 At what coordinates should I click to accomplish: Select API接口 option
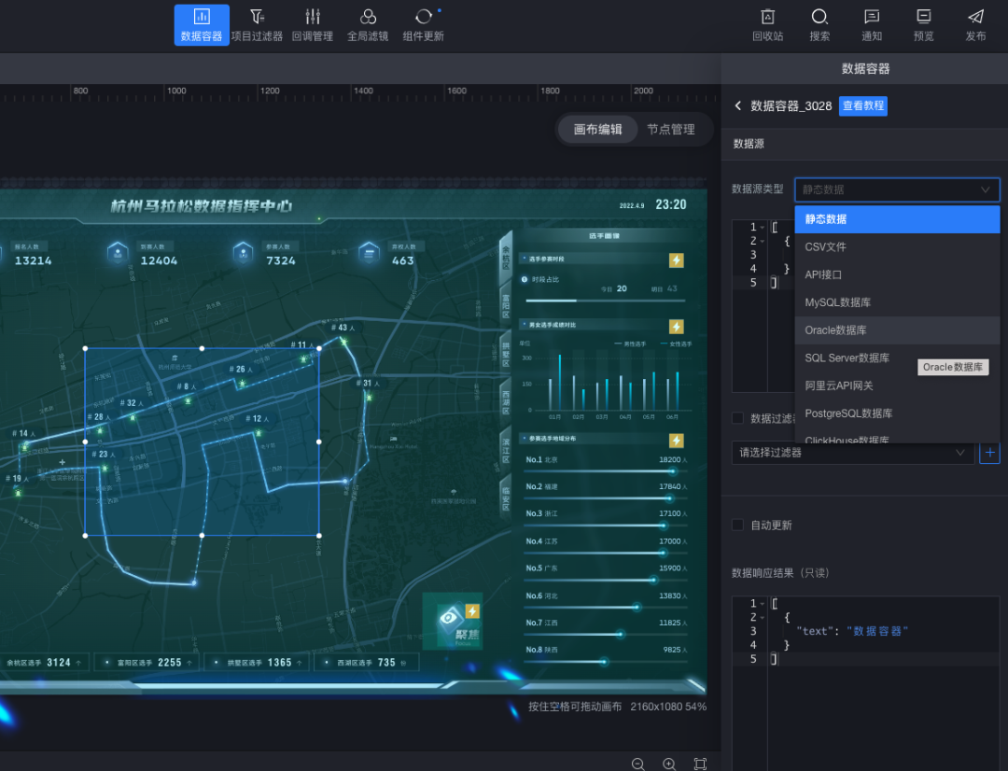897,274
